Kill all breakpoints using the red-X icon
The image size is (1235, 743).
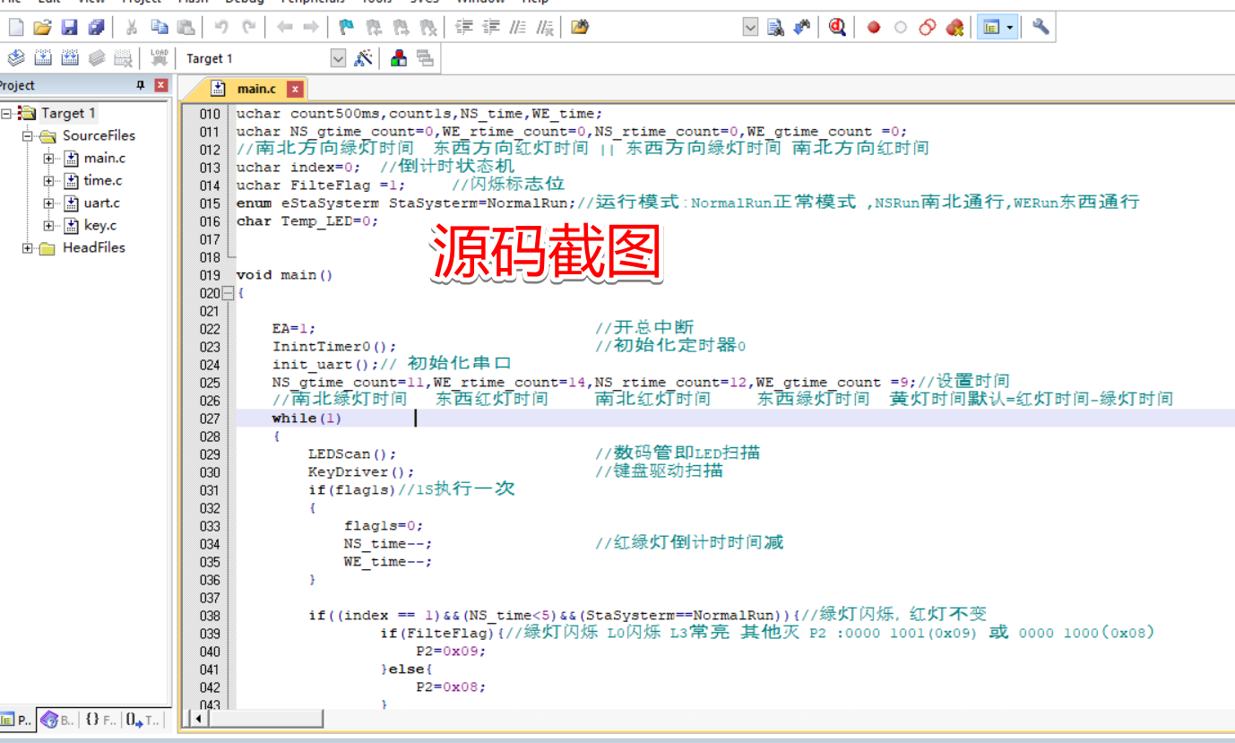click(x=955, y=28)
